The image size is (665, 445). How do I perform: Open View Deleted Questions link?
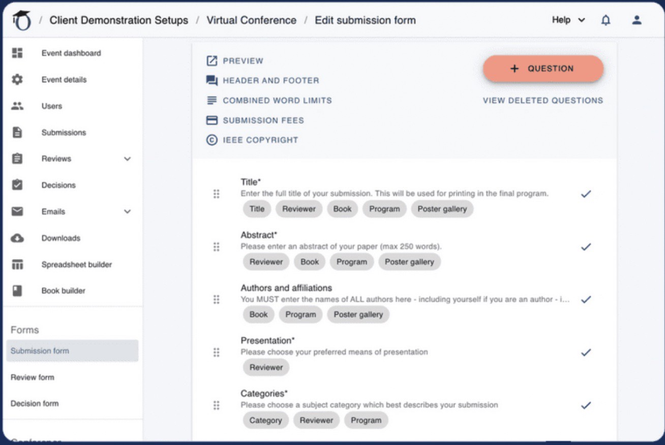[x=543, y=100]
